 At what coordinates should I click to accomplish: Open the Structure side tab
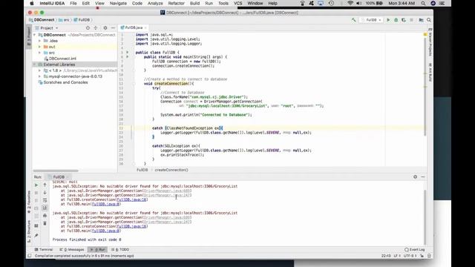29,231
